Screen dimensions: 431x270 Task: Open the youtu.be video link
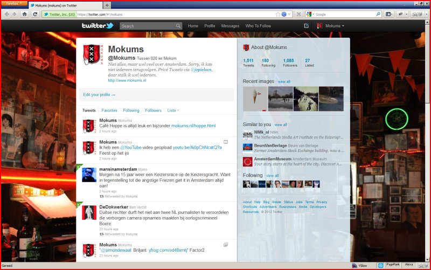[197, 147]
